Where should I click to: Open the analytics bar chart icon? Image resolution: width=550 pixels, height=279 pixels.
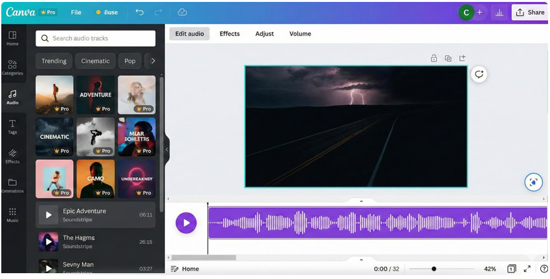(x=499, y=13)
